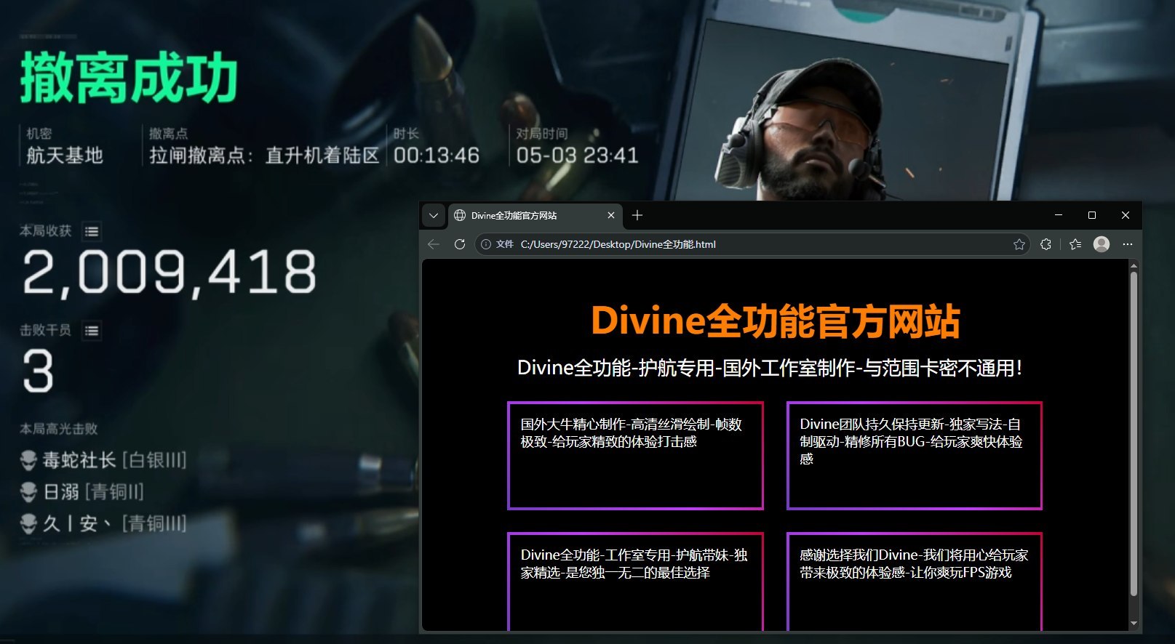
Task: Click the Divine团队持久保持更新 feature card
Action: [915, 456]
